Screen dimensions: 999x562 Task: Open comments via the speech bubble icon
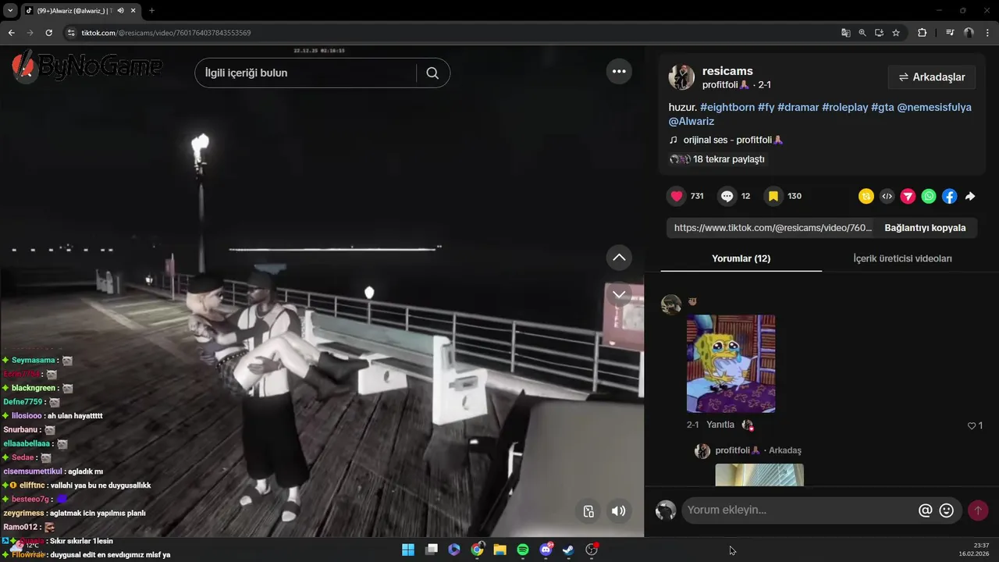727,196
